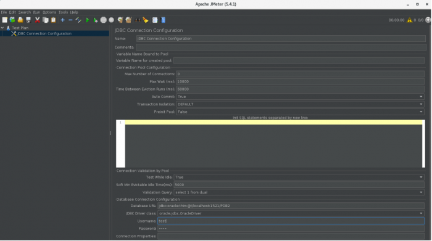The width and height of the screenshot is (432, 241).
Task: Click Max Number of Connections field
Action: point(300,74)
